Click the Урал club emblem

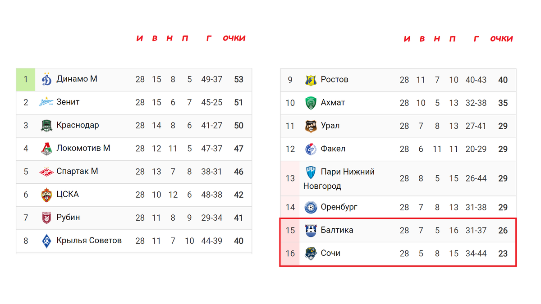(x=311, y=126)
